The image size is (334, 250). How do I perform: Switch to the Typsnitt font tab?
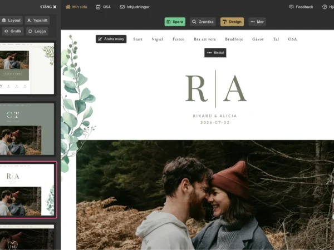[37, 20]
